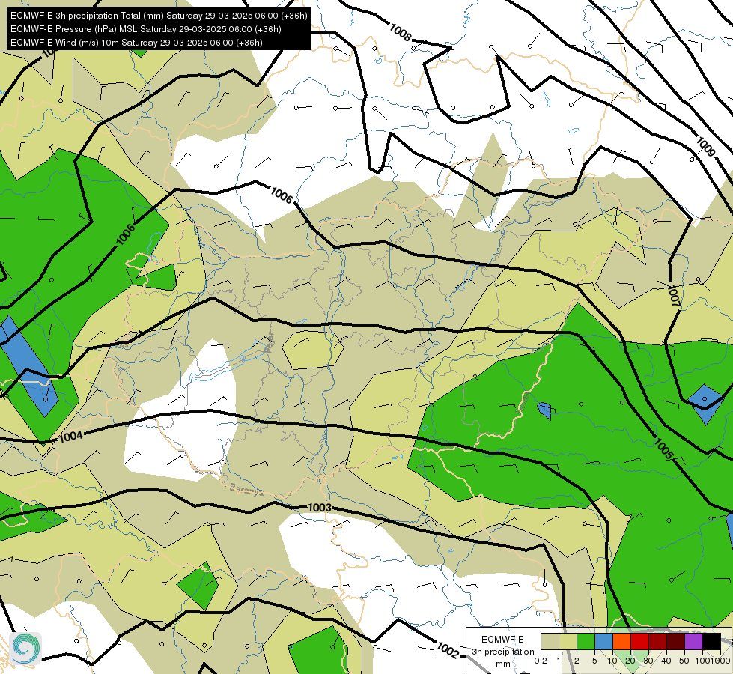Click the '20' value under the legend
The width and height of the screenshot is (733, 674).
coord(630,661)
